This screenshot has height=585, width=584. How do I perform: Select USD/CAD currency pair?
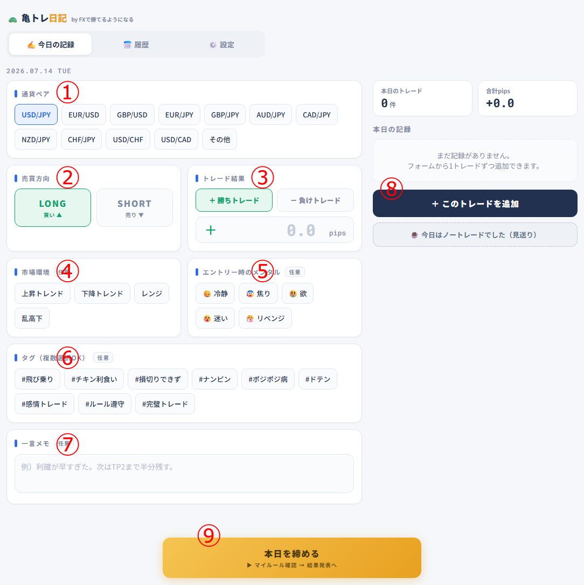coord(176,139)
